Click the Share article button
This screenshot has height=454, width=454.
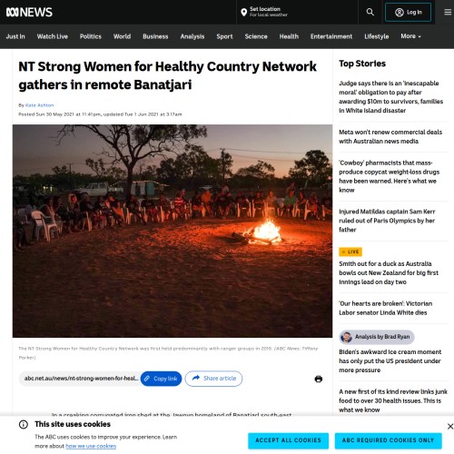(213, 379)
